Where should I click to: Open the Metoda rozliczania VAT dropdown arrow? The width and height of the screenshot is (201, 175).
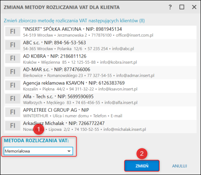pyautogui.click(x=69, y=151)
